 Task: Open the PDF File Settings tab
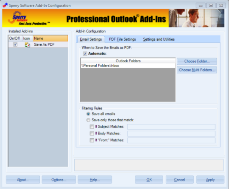[123, 39]
